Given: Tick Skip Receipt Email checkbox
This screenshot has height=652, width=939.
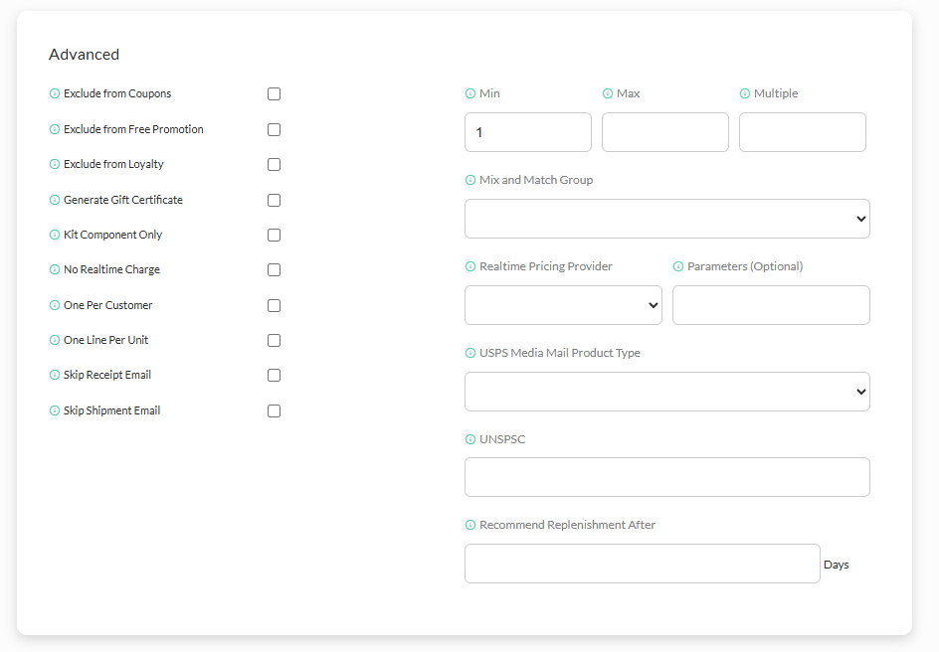Looking at the screenshot, I should click(x=274, y=375).
